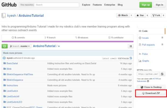View the 5 commits link

[18, 38]
